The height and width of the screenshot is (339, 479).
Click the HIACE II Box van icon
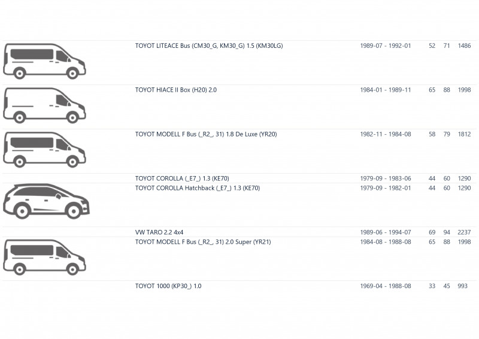pyautogui.click(x=44, y=105)
